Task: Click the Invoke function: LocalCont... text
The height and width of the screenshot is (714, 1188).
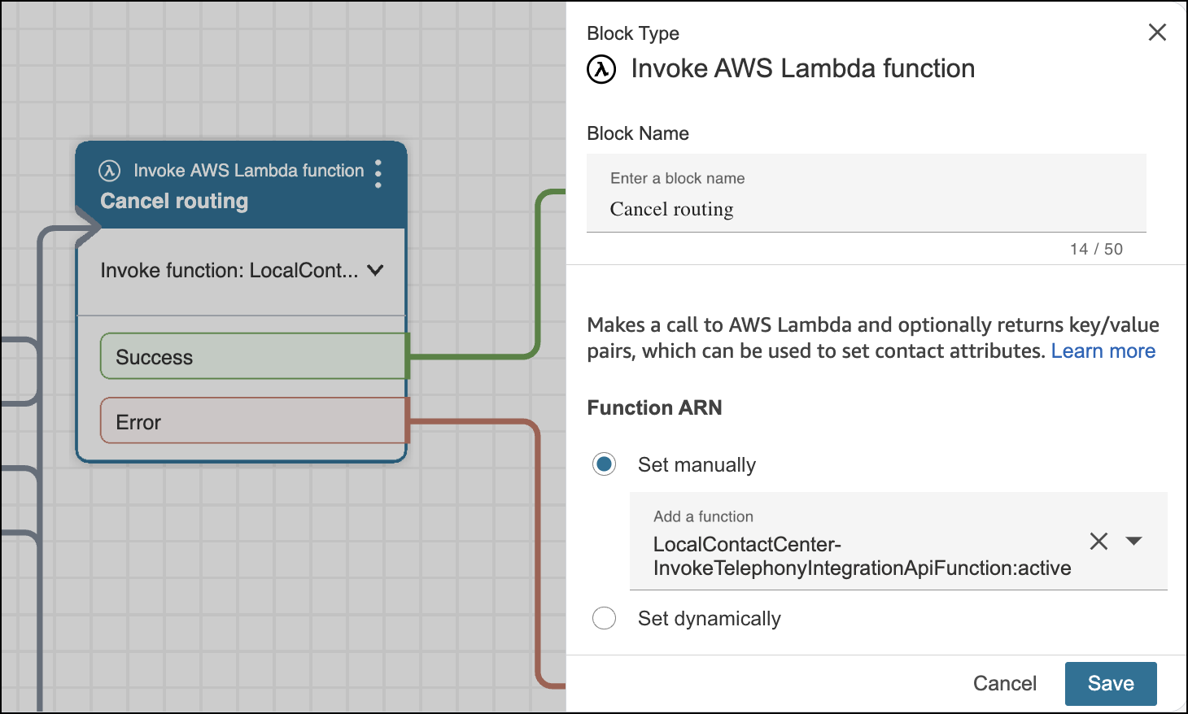Action: click(x=229, y=270)
